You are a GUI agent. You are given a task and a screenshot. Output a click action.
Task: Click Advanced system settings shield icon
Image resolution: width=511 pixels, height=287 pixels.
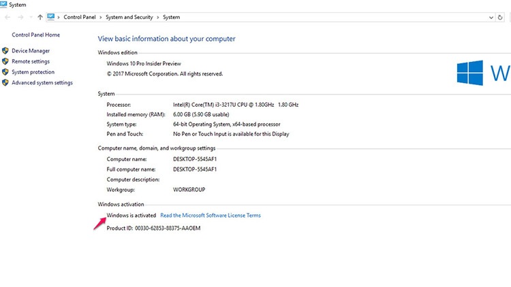click(5, 83)
